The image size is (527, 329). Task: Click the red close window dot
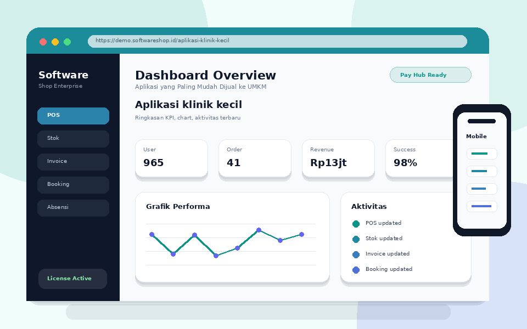(x=43, y=42)
